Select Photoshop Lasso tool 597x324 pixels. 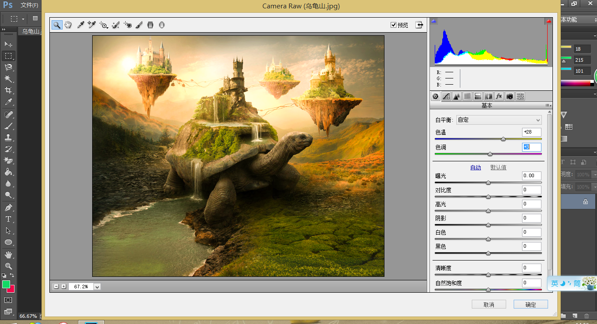(8, 67)
